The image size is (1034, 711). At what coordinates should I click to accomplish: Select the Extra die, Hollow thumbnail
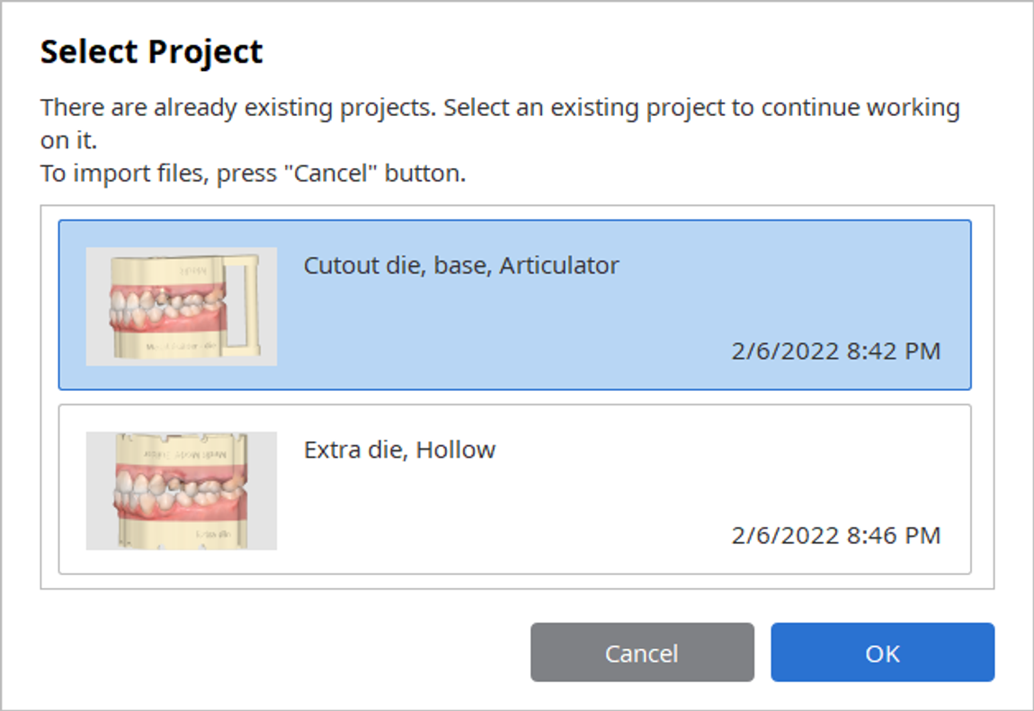[182, 491]
